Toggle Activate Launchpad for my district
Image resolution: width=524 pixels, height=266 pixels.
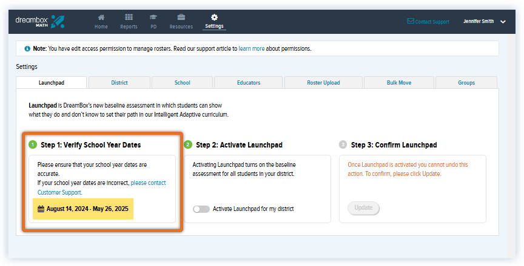coord(201,209)
